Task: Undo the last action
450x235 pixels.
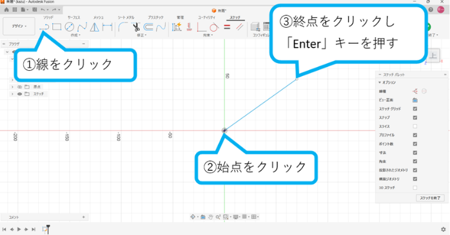Action: pos(43,10)
